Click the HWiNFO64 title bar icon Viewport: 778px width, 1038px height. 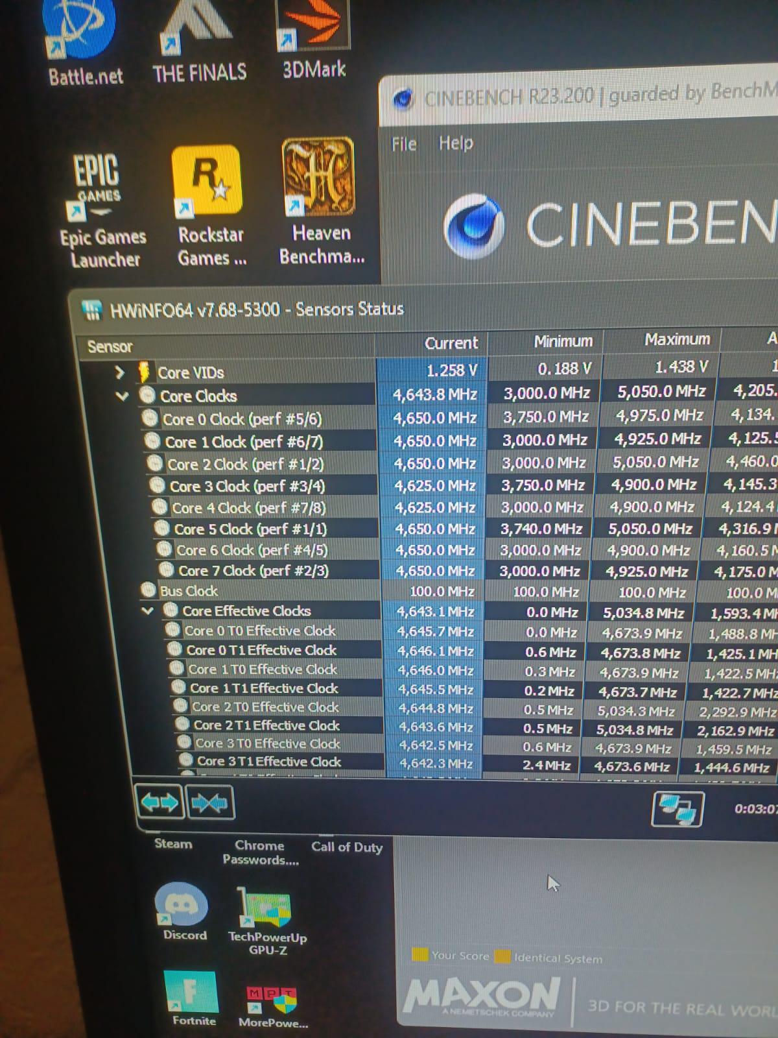pyautogui.click(x=92, y=310)
